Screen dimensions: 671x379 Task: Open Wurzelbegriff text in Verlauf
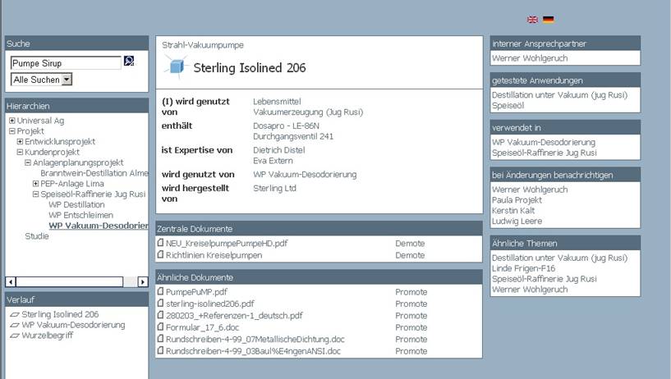(x=47, y=336)
